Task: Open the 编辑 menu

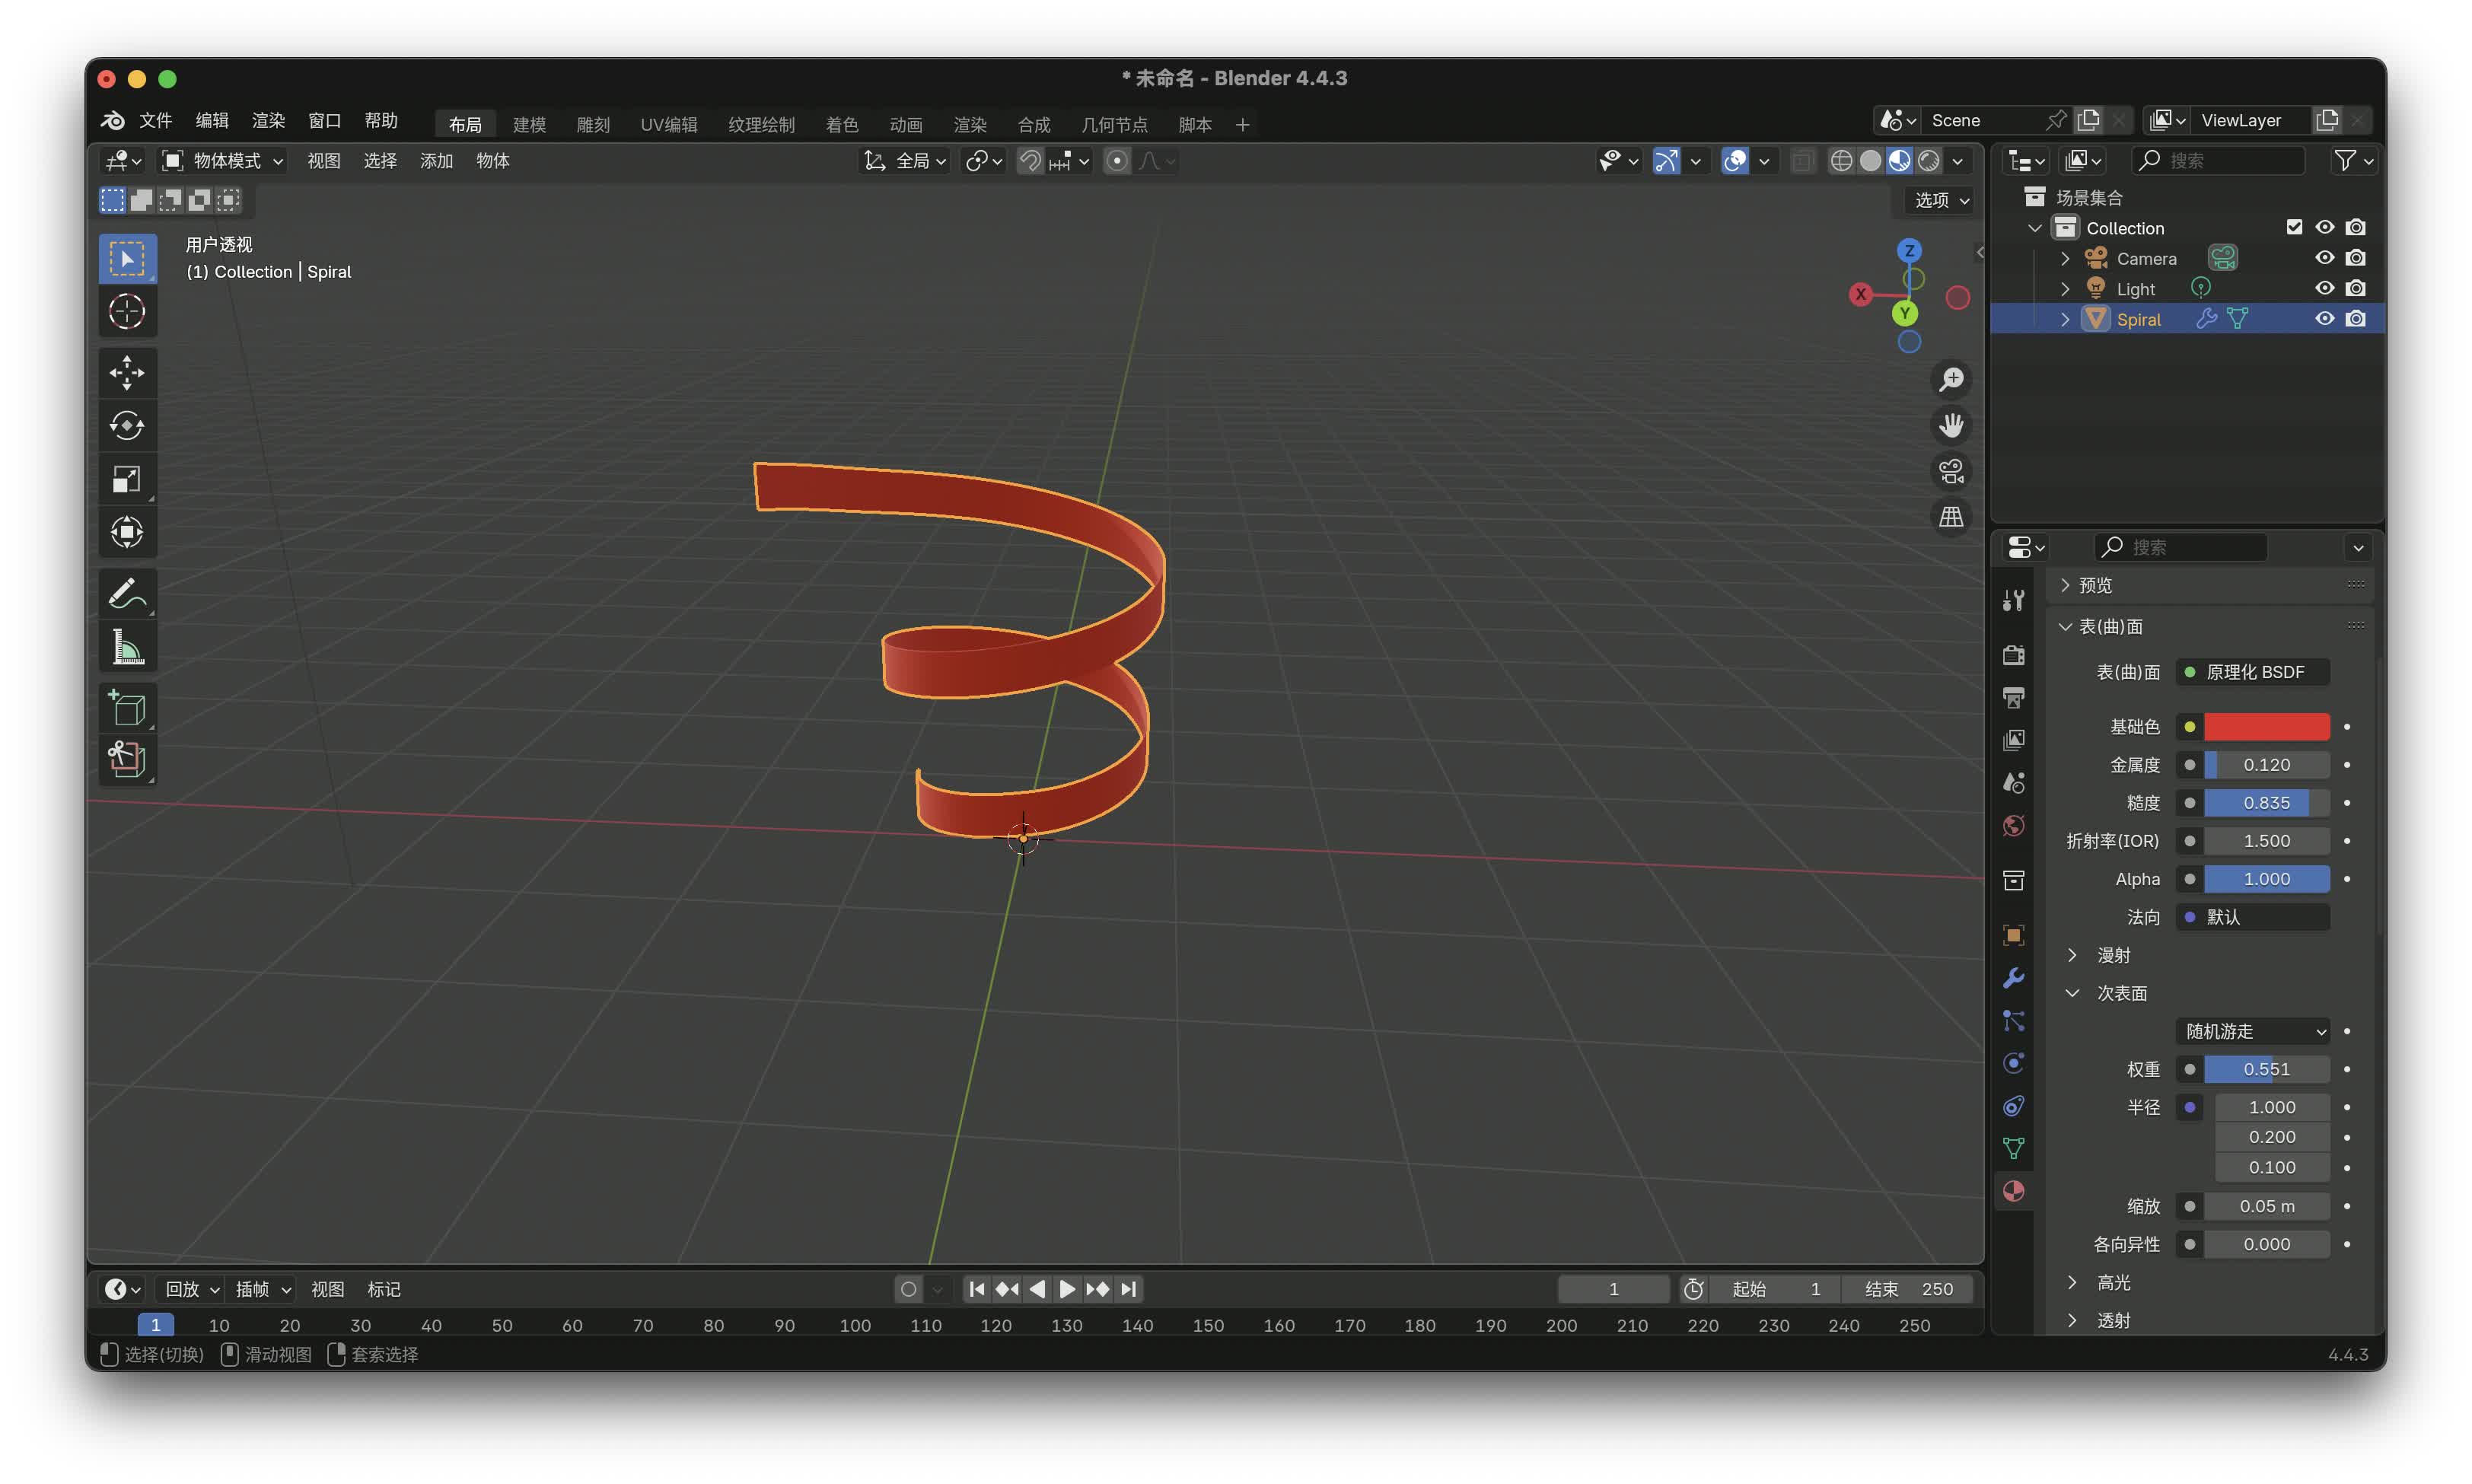Action: 211,120
